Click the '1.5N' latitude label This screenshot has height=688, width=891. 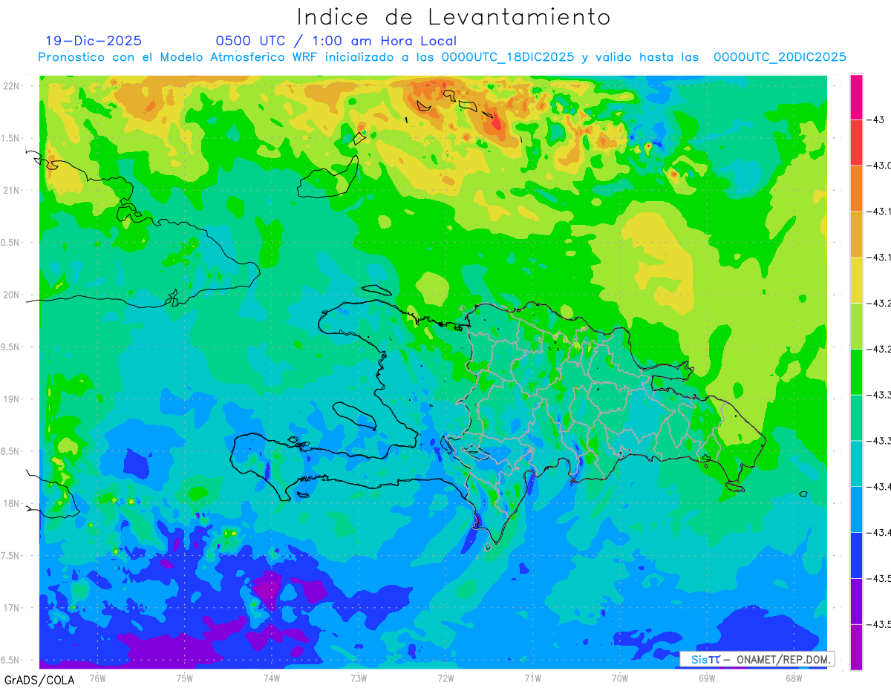click(11, 138)
